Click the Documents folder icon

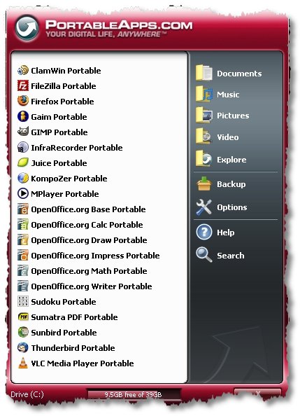(203, 72)
